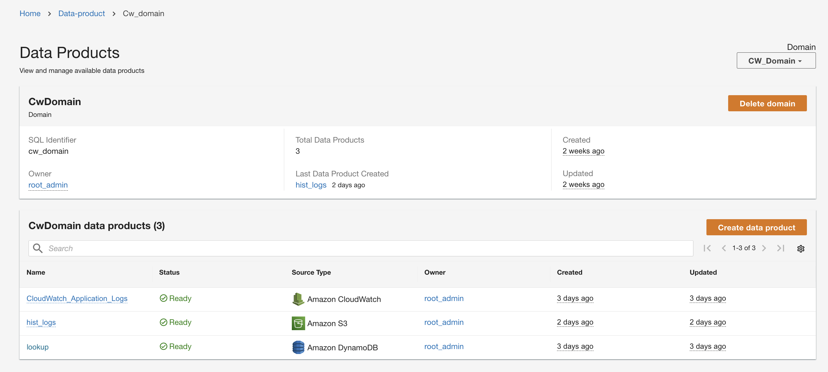Click the Amazon CloudWatch source icon
Screen dimensions: 828x372
298,299
